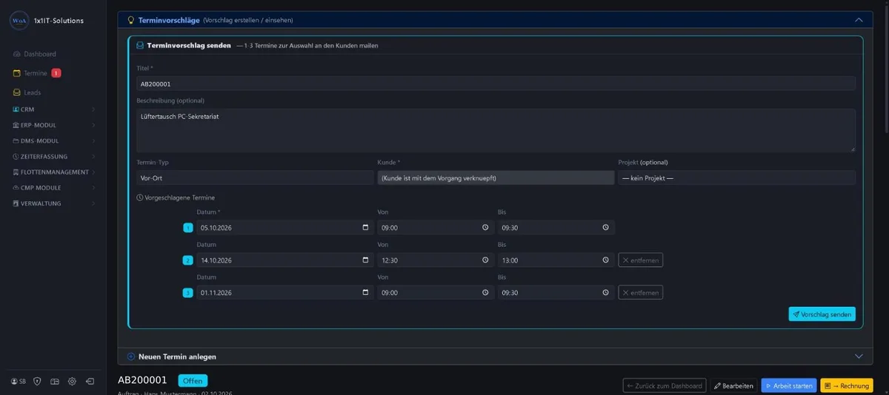
Task: Open calendar picker for date 14.10.2026
Action: tap(366, 260)
